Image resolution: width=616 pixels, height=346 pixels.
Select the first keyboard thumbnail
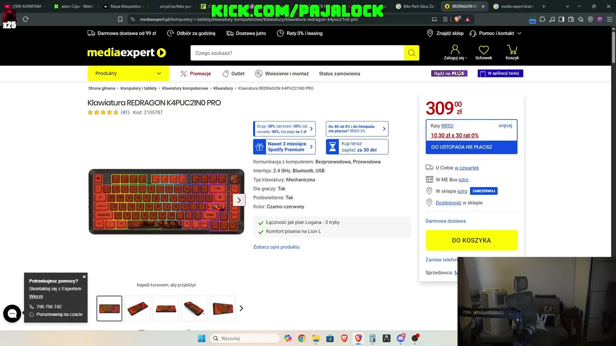coord(109,309)
